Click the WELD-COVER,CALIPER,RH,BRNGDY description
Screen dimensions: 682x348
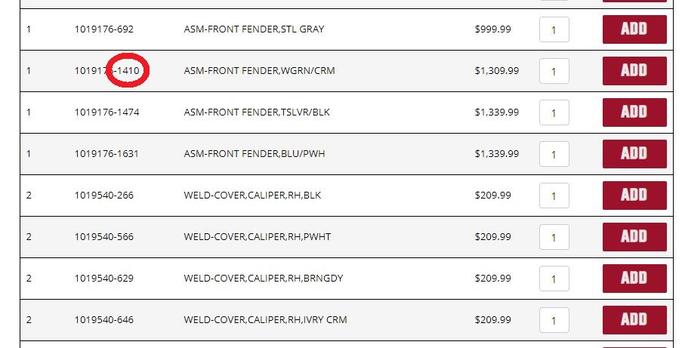[x=263, y=279]
